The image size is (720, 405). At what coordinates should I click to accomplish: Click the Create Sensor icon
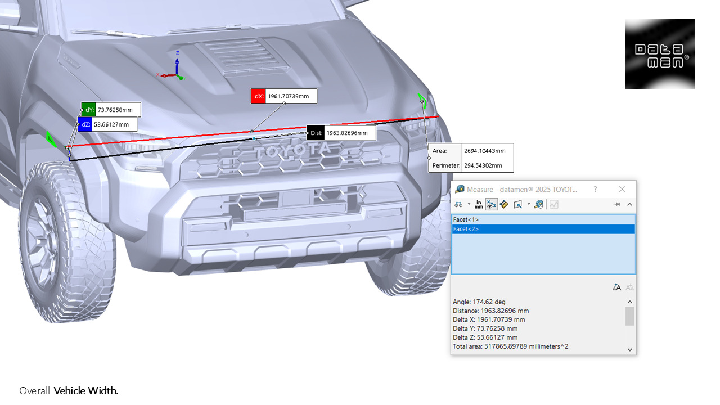(x=554, y=204)
